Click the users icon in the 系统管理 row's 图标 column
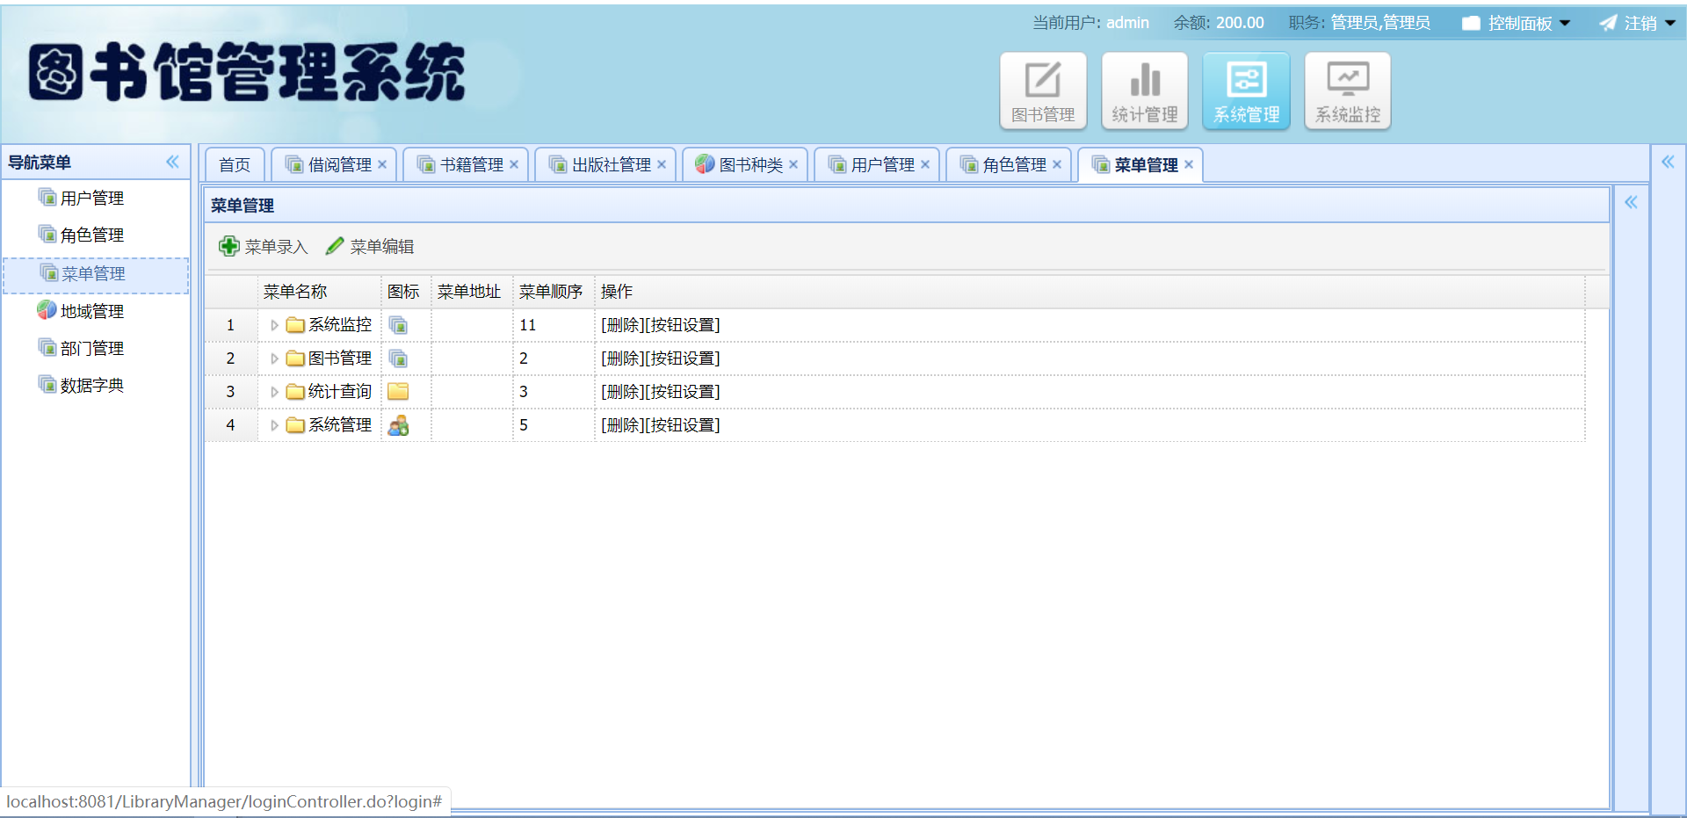1687x818 pixels. coord(398,425)
